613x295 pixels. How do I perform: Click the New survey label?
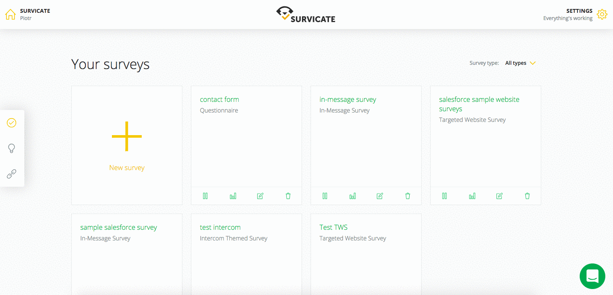(127, 168)
